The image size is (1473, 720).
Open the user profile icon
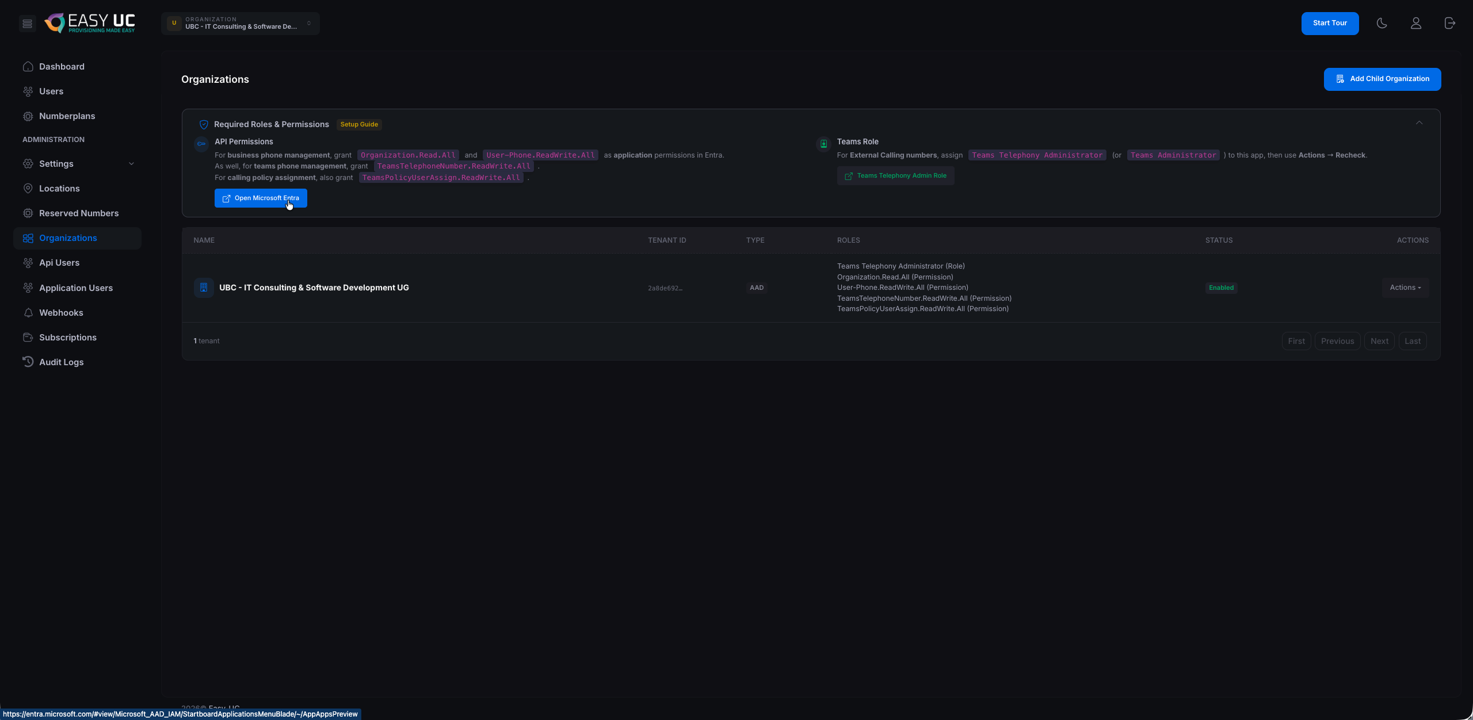(1416, 24)
